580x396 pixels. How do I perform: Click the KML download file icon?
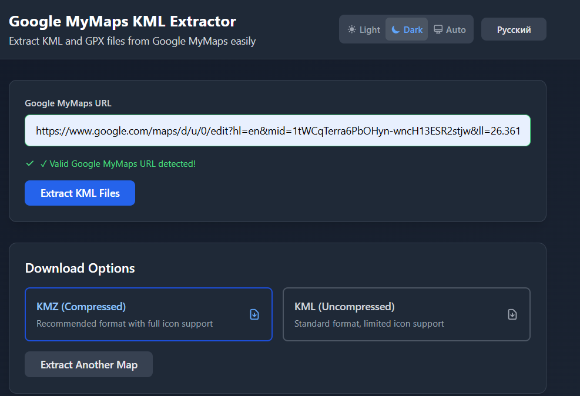512,314
